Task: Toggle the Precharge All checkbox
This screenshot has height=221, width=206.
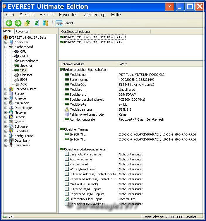Action: point(67,164)
